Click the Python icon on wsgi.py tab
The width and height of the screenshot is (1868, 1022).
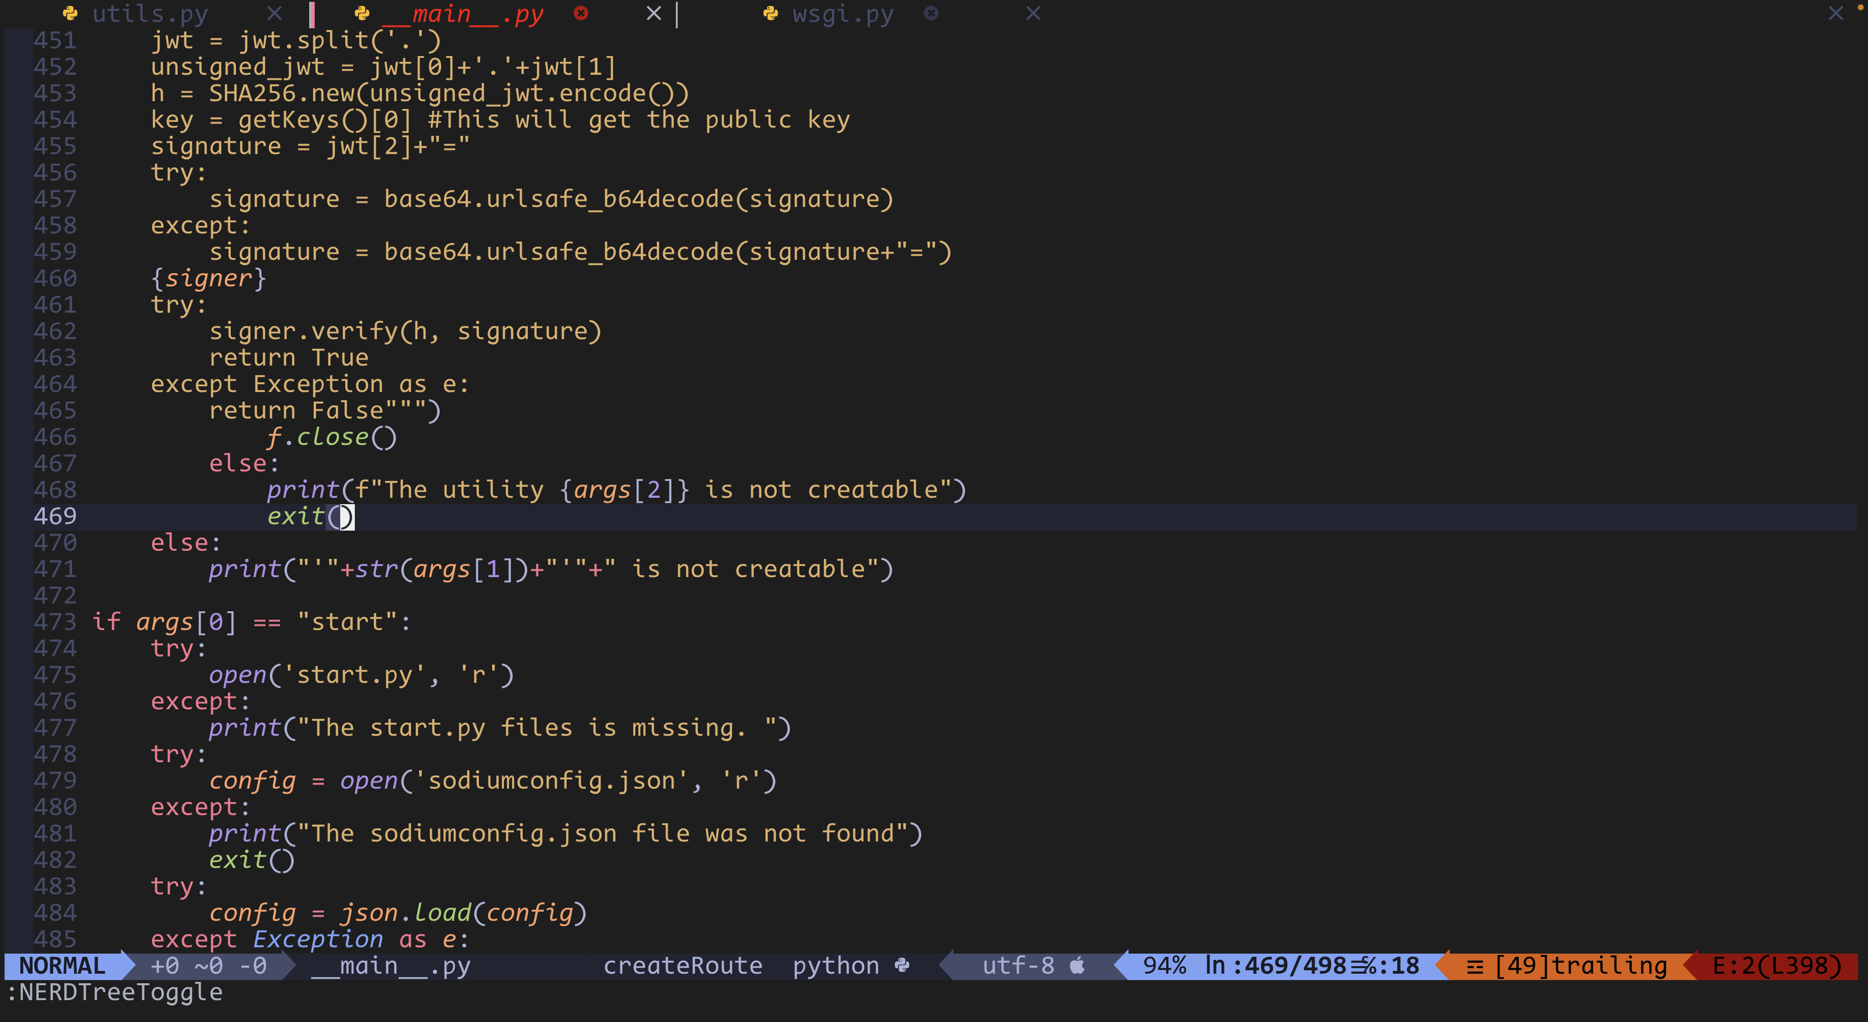[x=771, y=13]
